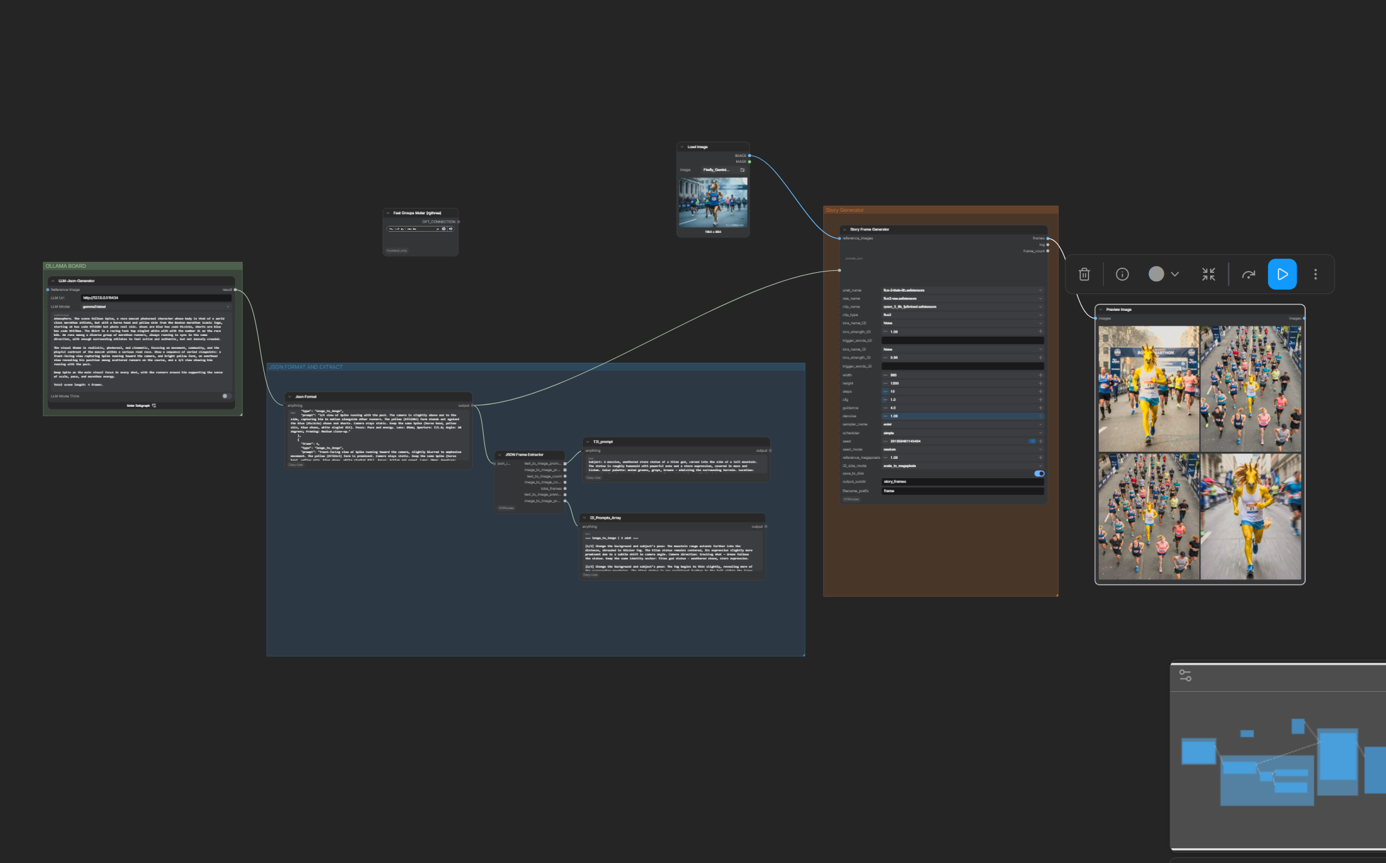
Task: Open the sampler_name dropdown
Action: point(962,425)
